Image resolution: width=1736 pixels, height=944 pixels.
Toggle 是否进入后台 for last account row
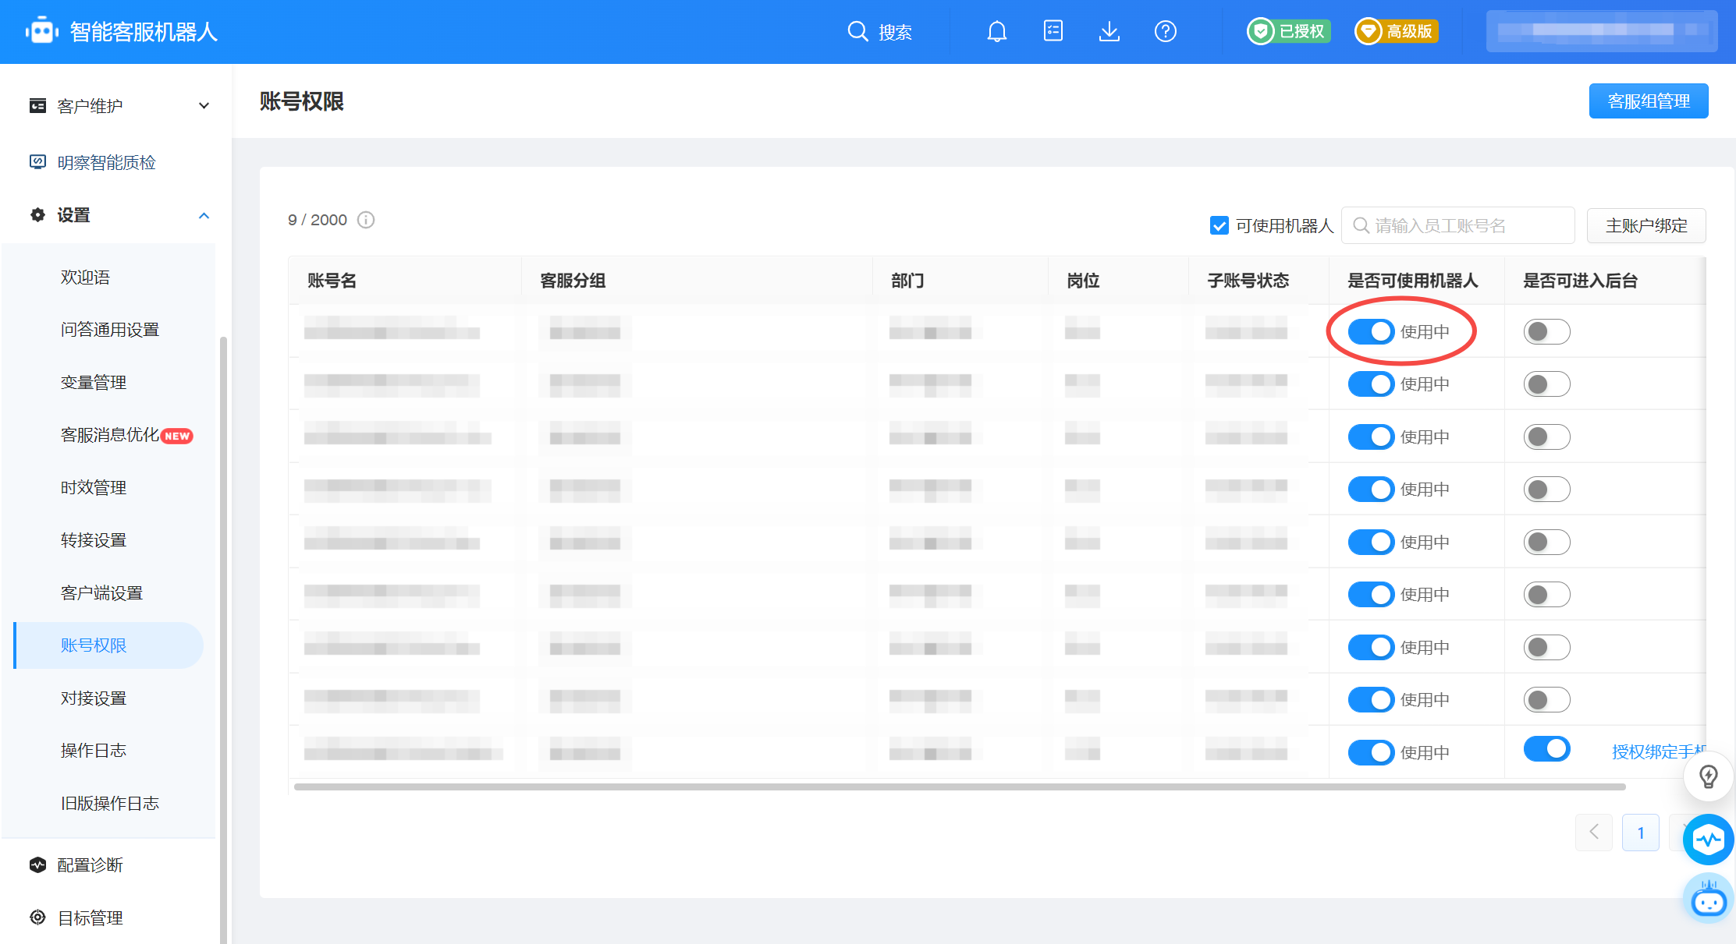click(x=1546, y=748)
